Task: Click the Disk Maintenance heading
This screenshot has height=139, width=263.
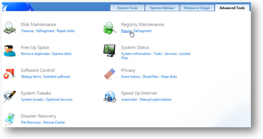Action: click(38, 25)
